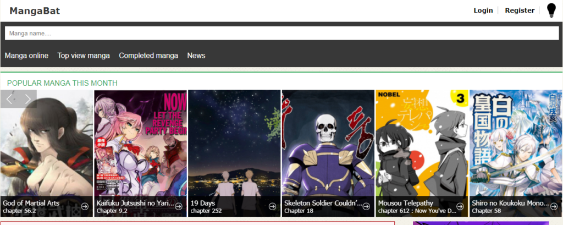Click arrow icon on Kaifuku Jutsushi card
This screenshot has width=563, height=225.
tap(179, 206)
